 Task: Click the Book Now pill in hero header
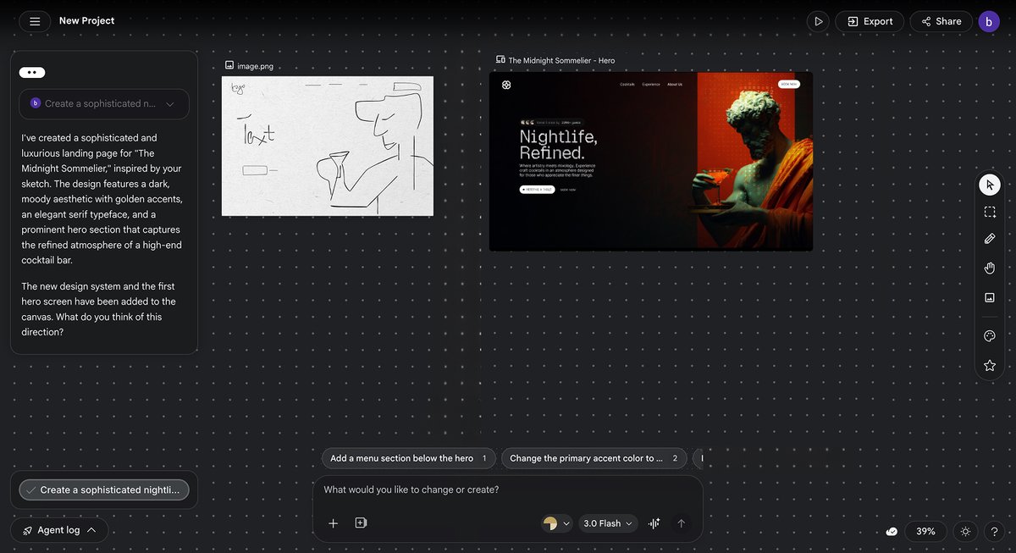[789, 85]
